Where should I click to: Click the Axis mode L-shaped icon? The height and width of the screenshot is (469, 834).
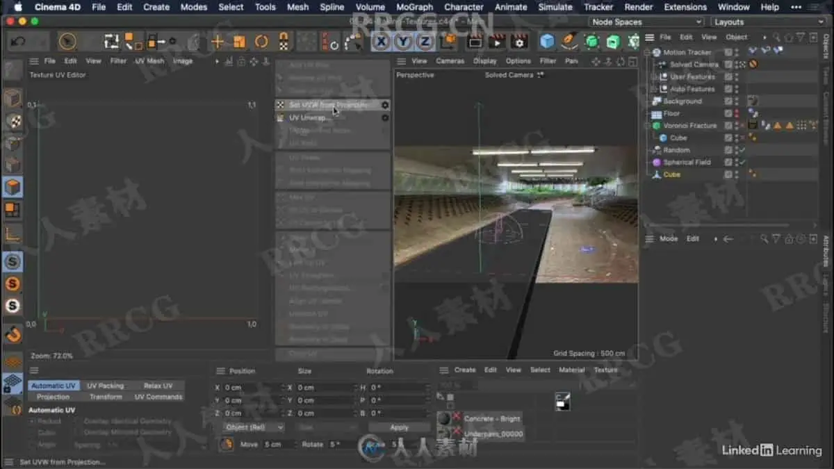pyautogui.click(x=13, y=235)
